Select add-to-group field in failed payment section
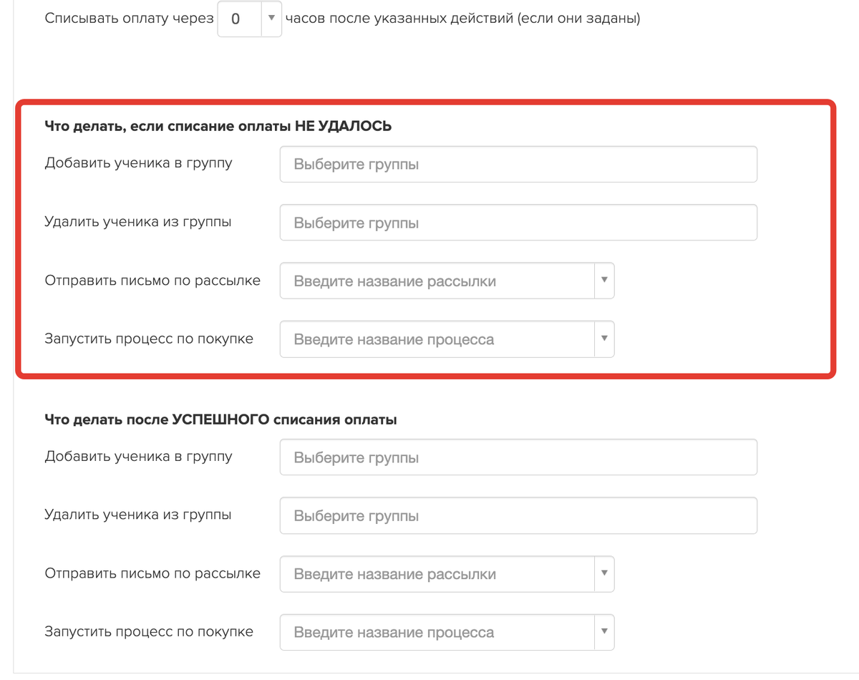The width and height of the screenshot is (859, 680). tap(518, 165)
